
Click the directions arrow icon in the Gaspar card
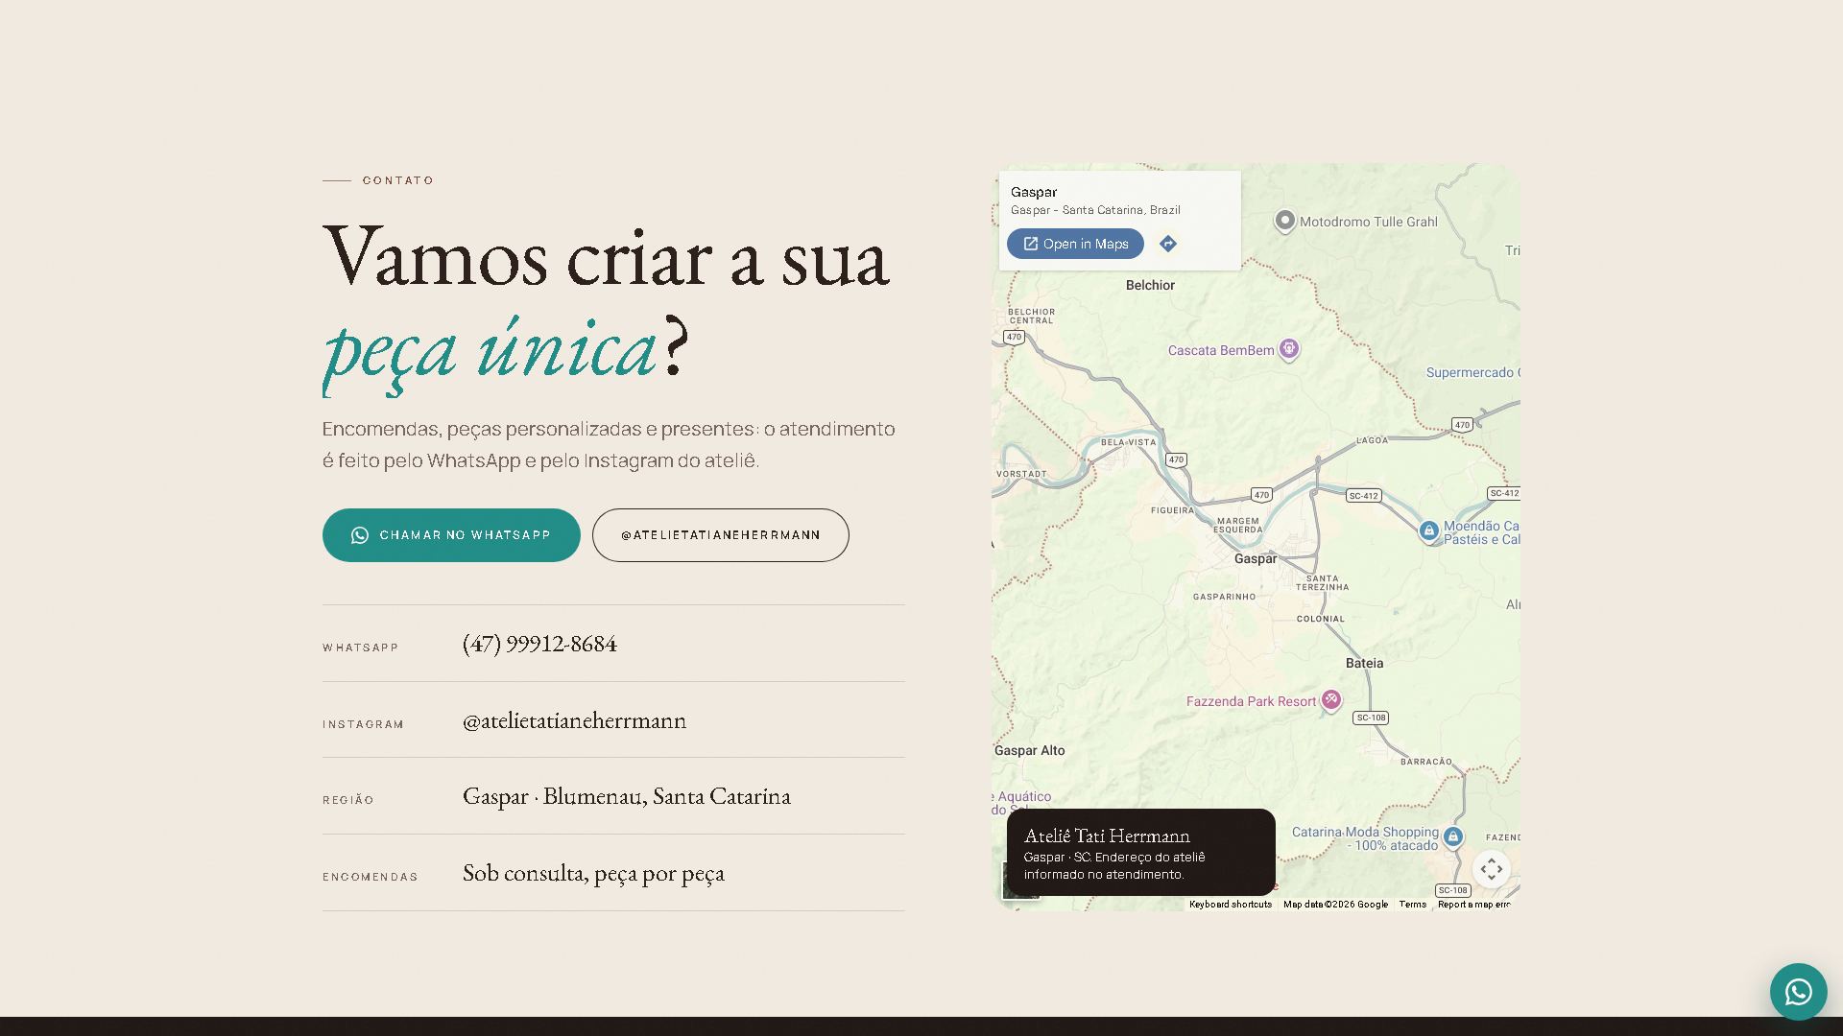coord(1167,244)
